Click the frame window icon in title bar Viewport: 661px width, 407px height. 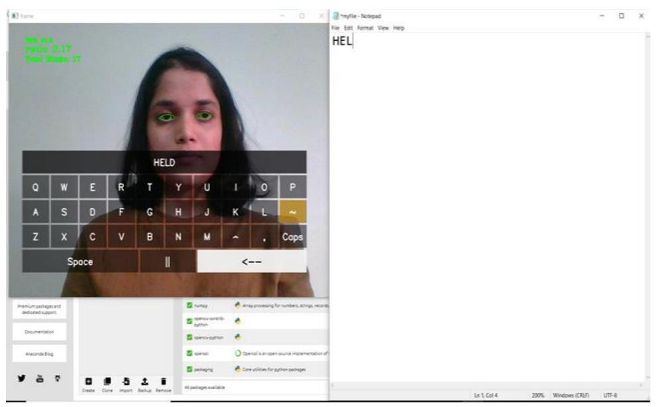(x=15, y=15)
